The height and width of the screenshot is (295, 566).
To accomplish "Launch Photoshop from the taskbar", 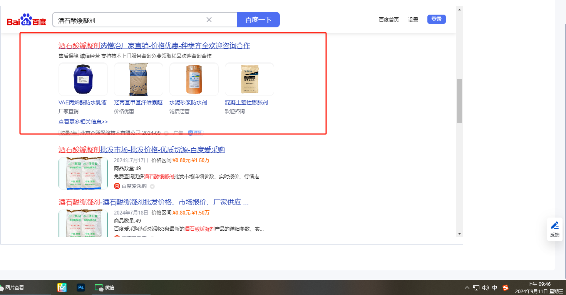I will coord(81,288).
